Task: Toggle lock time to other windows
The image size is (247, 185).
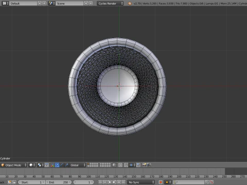Action: (14, 182)
